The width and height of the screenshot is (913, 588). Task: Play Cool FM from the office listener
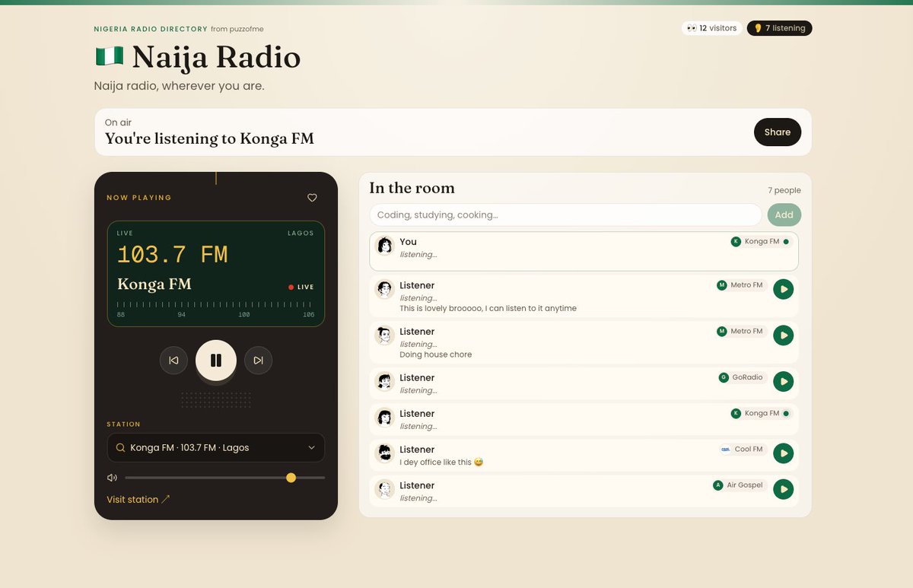pos(784,453)
